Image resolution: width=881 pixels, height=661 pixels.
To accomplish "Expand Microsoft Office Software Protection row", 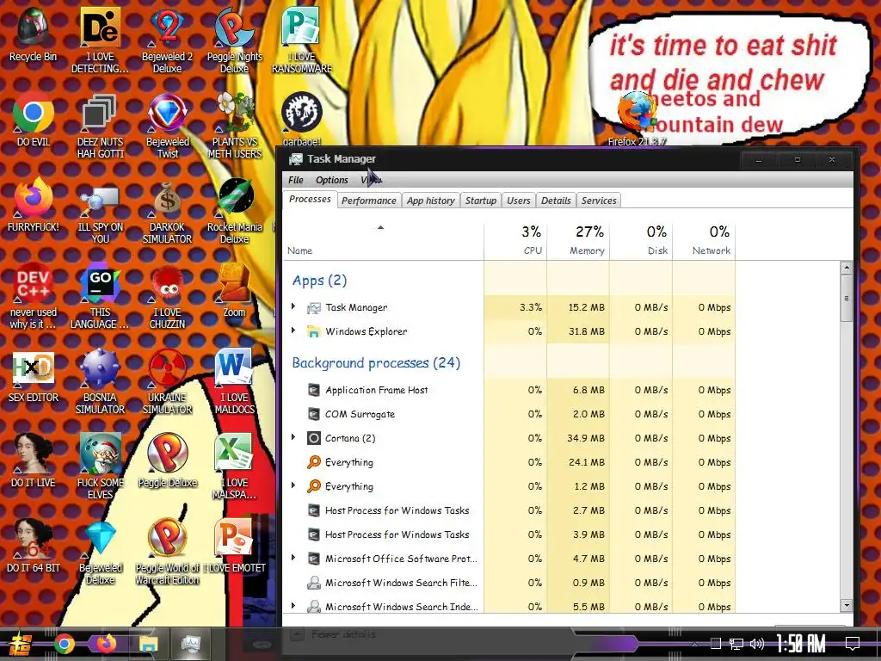I will (x=293, y=558).
